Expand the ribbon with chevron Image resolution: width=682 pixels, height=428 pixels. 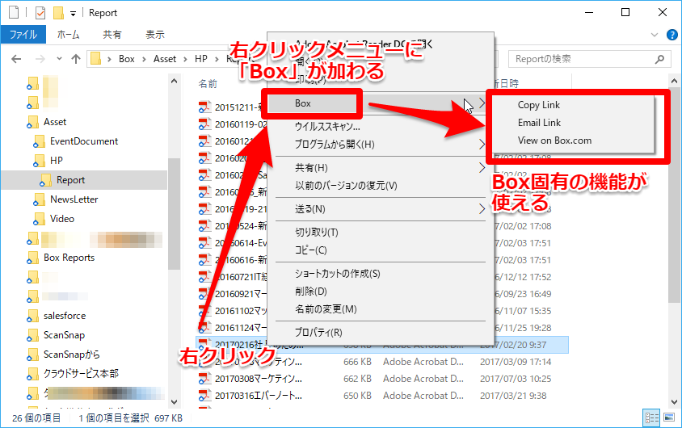[655, 35]
